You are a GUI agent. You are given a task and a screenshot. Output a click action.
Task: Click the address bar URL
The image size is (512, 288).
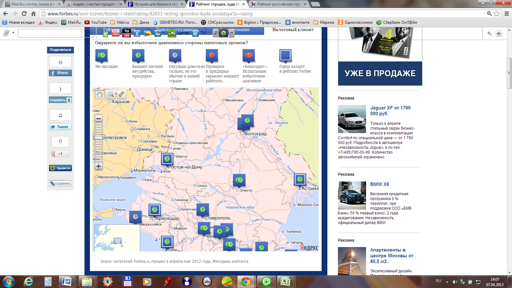pyautogui.click(x=150, y=14)
